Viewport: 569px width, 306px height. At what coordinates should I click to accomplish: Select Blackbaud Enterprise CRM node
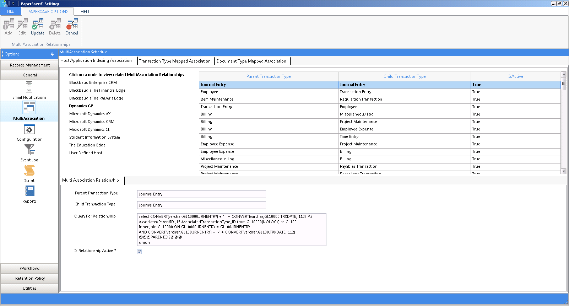point(93,82)
